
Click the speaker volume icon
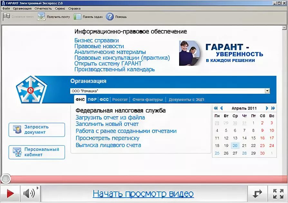click(29, 193)
